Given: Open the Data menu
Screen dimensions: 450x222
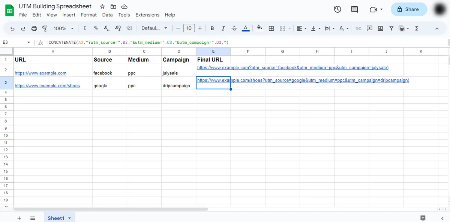Looking at the screenshot, I should point(107,15).
